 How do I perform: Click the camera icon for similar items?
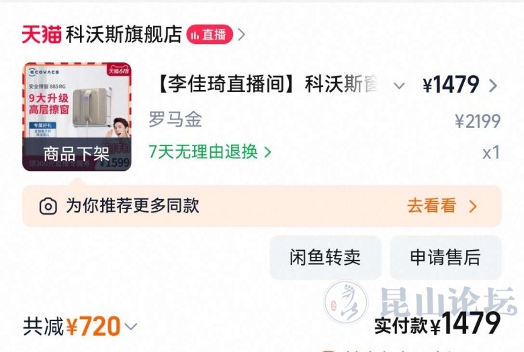[48, 207]
